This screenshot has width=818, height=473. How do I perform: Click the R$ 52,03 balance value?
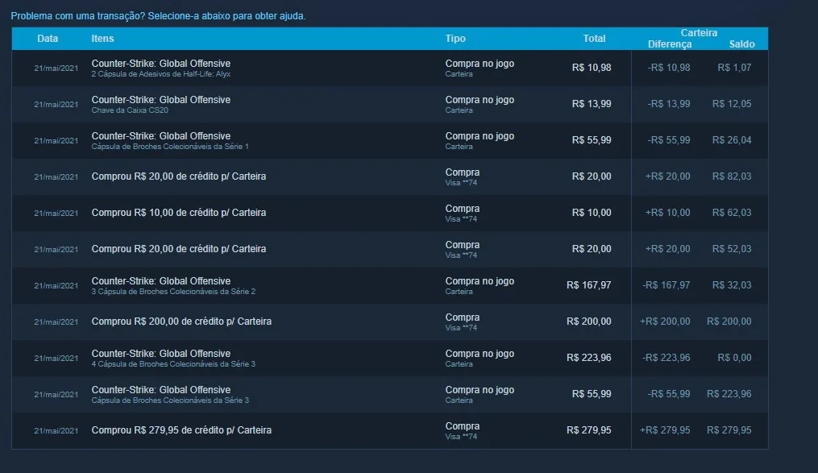pyautogui.click(x=732, y=249)
